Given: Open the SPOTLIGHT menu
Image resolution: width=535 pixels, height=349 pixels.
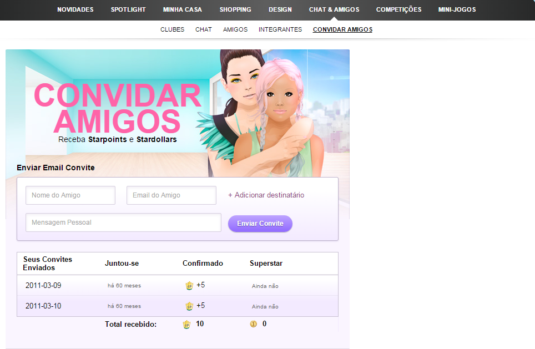Looking at the screenshot, I should (128, 9).
